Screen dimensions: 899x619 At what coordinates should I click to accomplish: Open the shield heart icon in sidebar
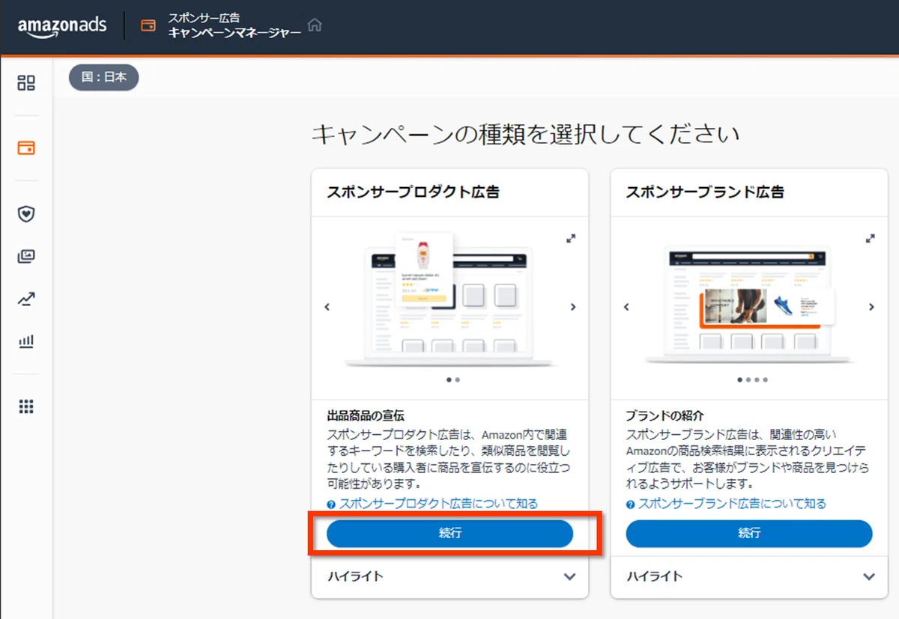[26, 214]
